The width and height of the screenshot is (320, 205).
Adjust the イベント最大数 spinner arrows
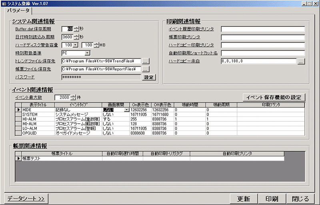tap(72, 97)
